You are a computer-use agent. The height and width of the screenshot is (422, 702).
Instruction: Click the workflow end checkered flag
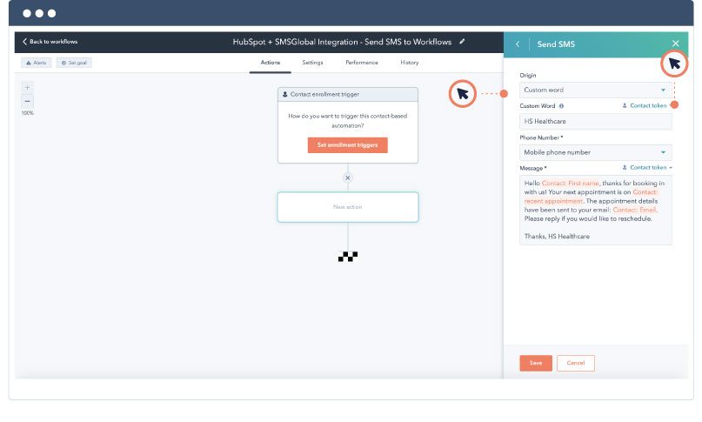[348, 257]
